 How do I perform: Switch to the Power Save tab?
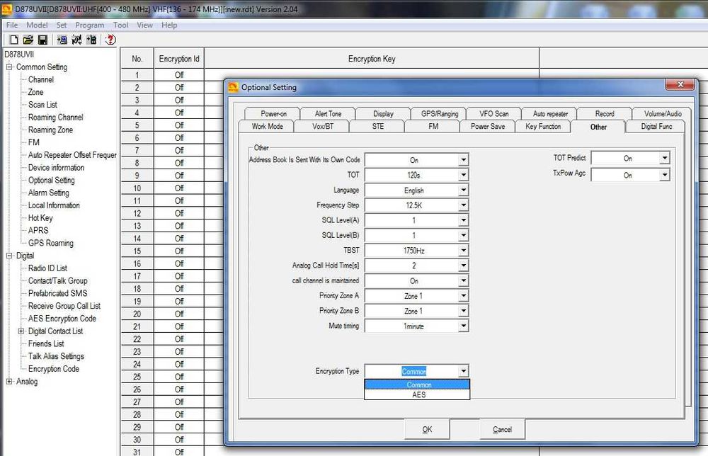(x=488, y=127)
